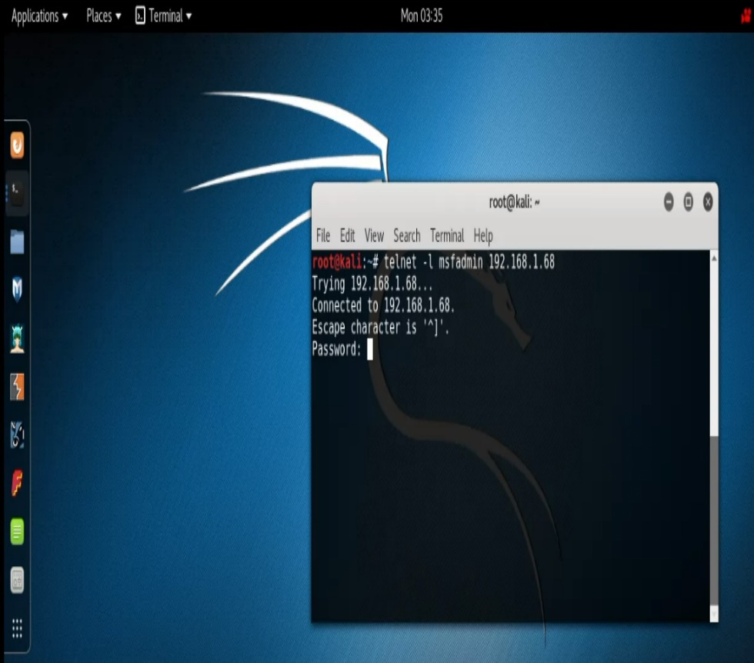The height and width of the screenshot is (663, 754).
Task: Open the Places menu
Action: 103,16
